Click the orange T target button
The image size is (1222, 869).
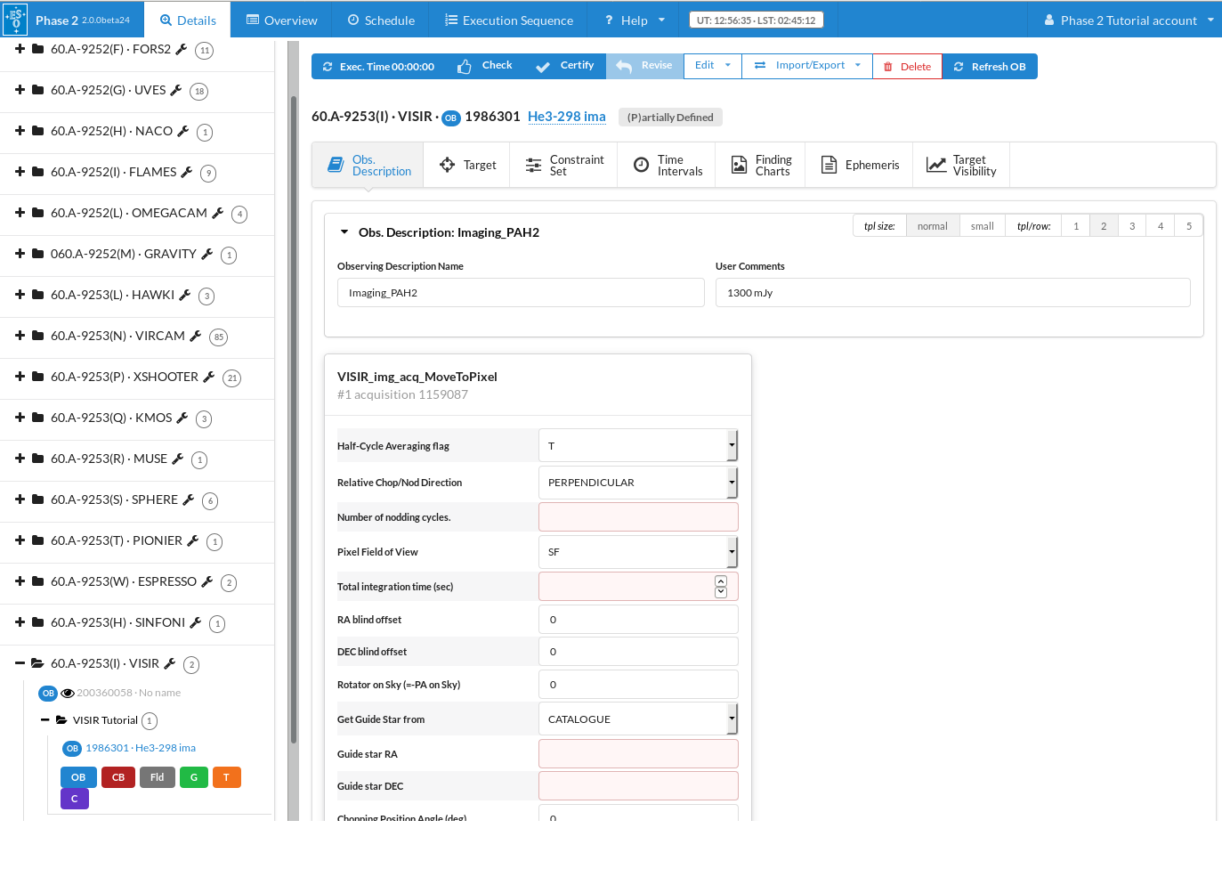226,777
